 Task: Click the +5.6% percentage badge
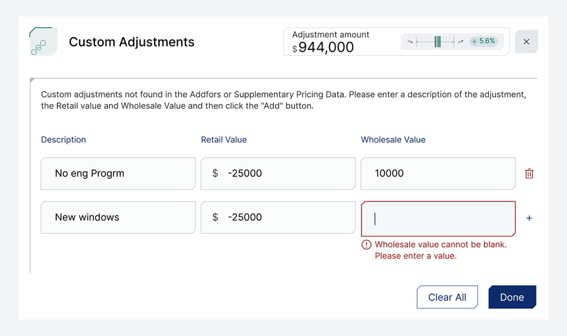click(x=484, y=41)
